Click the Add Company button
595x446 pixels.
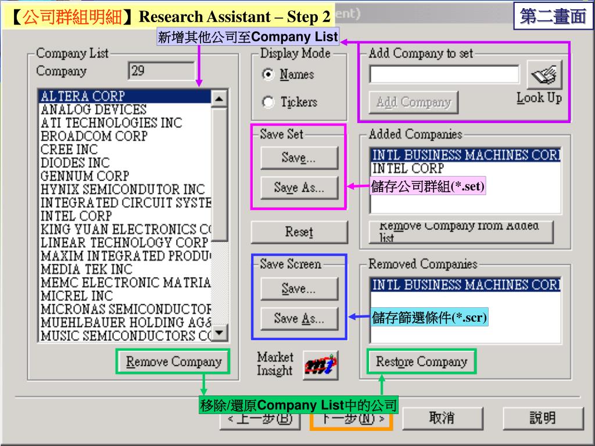(414, 102)
